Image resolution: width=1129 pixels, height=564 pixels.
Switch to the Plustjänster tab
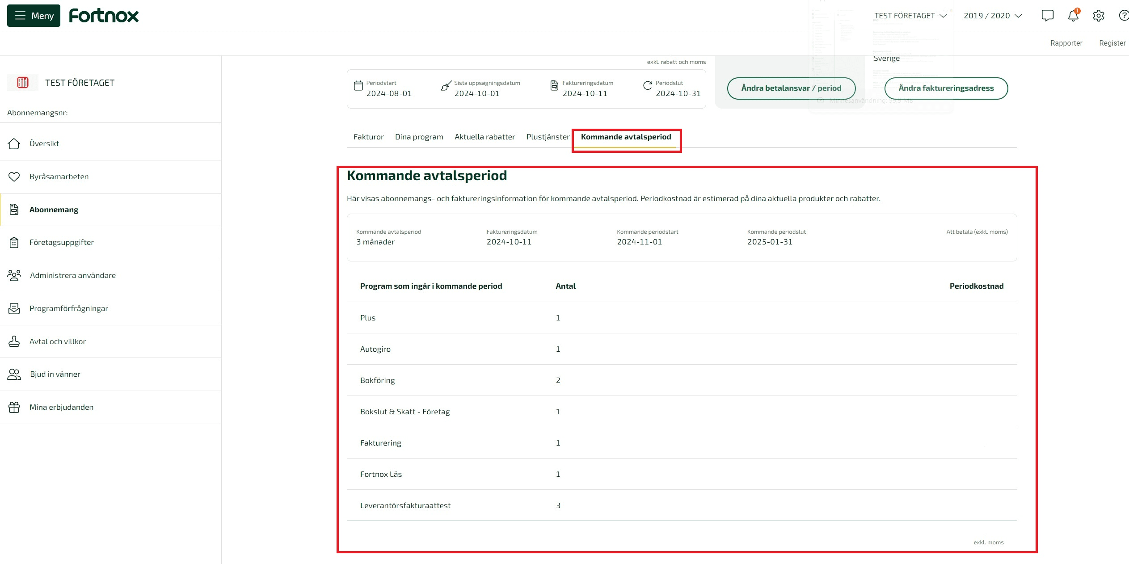[548, 137]
